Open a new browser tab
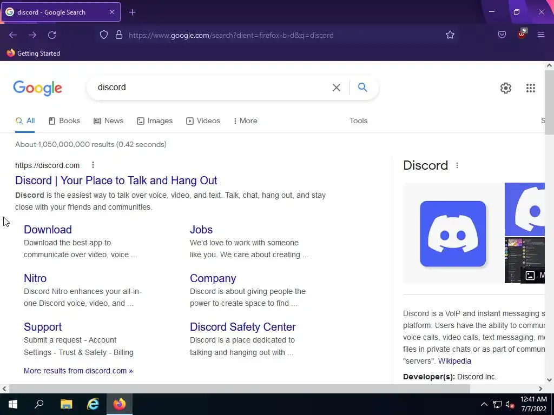The height and width of the screenshot is (415, 554). [x=132, y=12]
